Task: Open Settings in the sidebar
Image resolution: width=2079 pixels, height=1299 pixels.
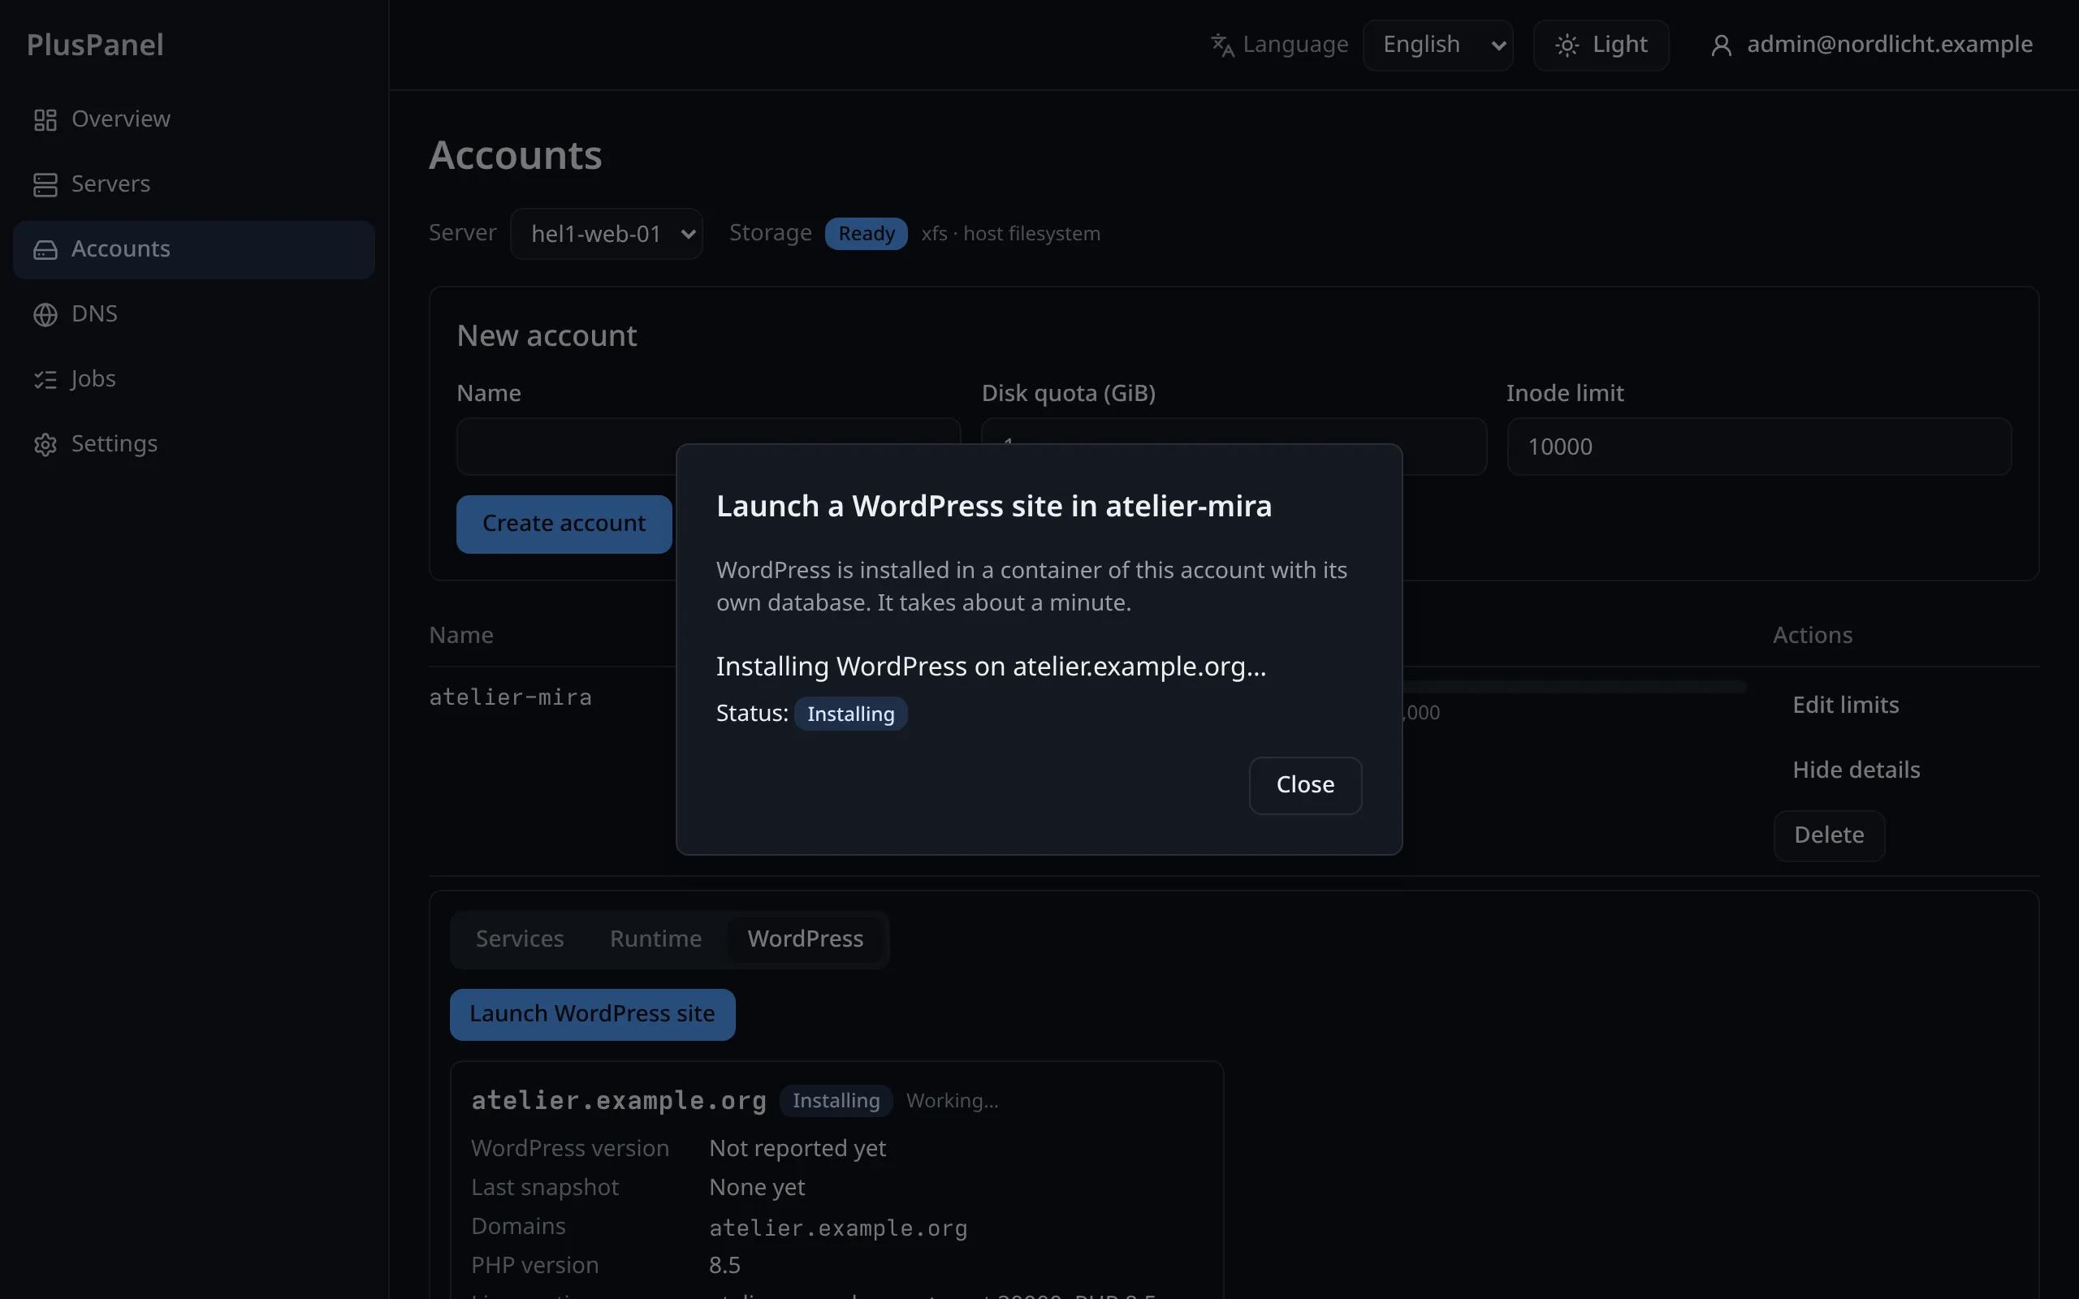Action: pyautogui.click(x=193, y=444)
